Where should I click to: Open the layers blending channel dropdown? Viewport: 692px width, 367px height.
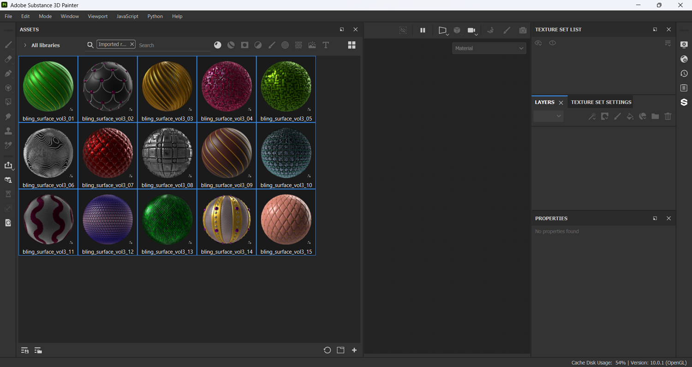[x=548, y=117]
